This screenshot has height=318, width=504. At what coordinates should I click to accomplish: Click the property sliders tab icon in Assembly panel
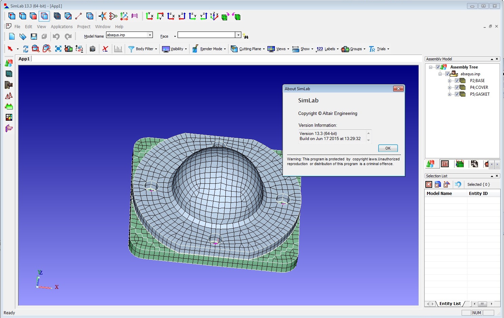[x=445, y=164]
